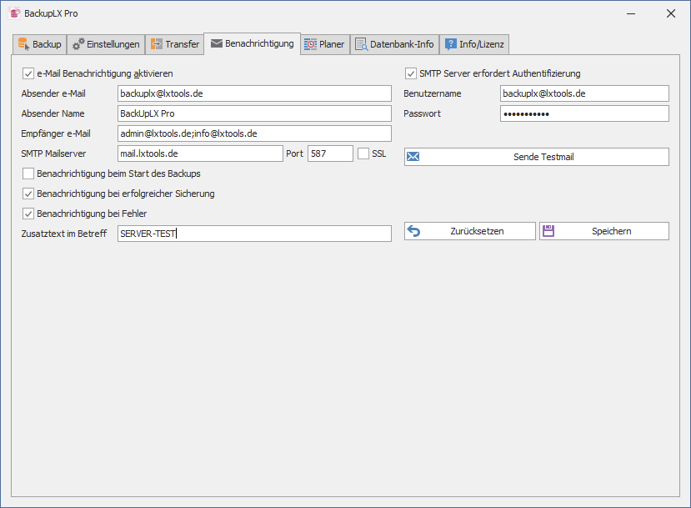691x508 pixels.
Task: Click the BackupLX Pro title bar icon
Action: click(14, 13)
